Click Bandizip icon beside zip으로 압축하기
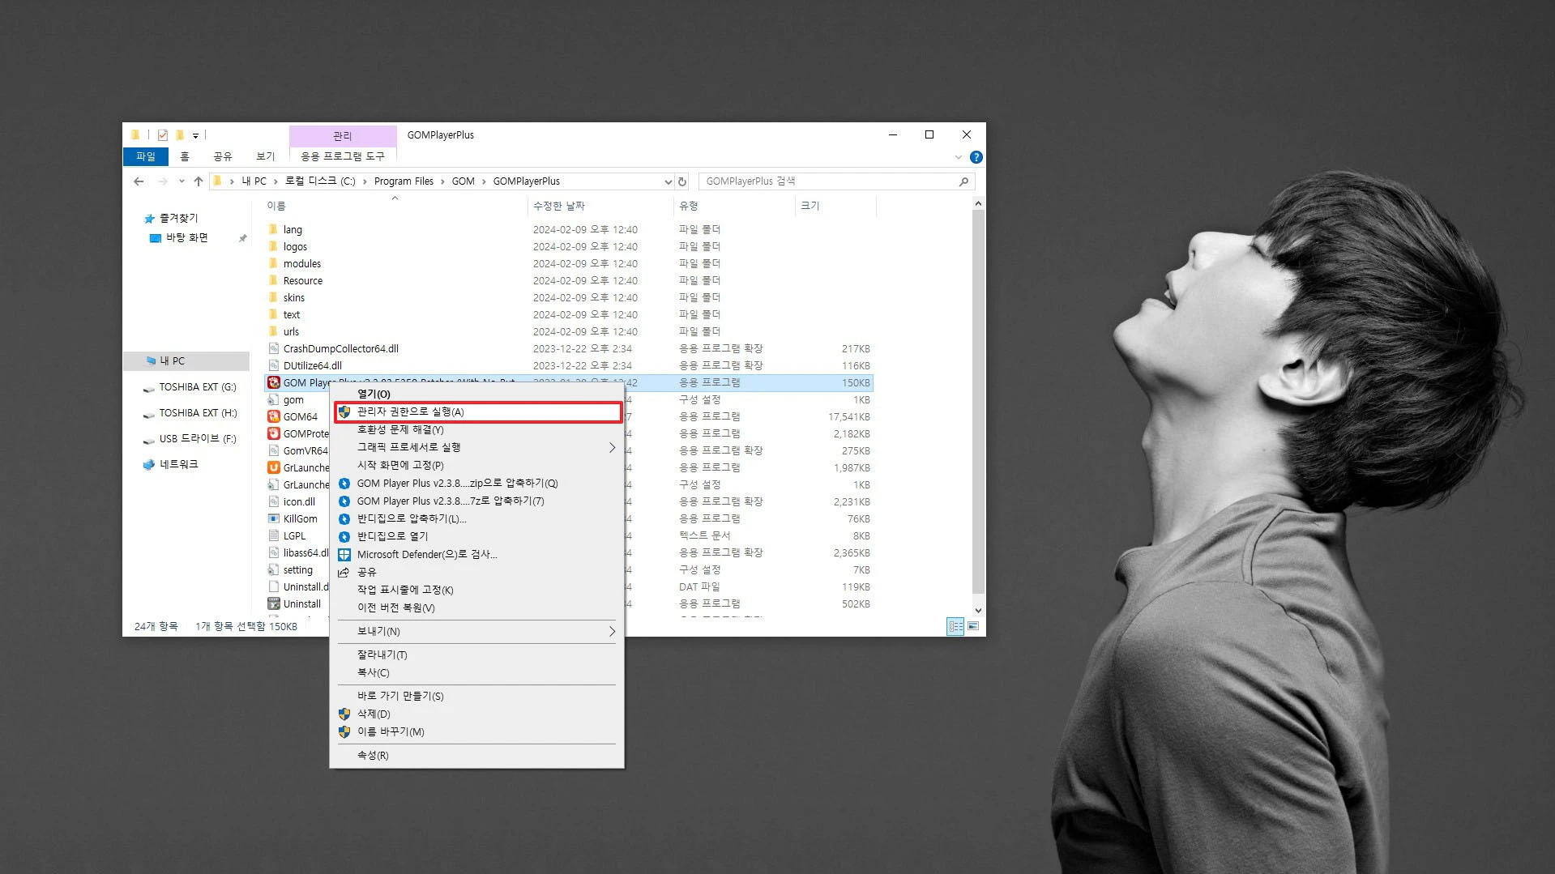Image resolution: width=1555 pixels, height=874 pixels. pyautogui.click(x=344, y=483)
